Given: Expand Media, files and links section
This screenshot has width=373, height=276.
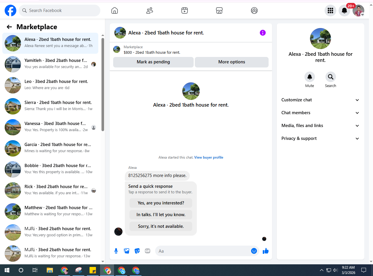Looking at the screenshot, I should (320, 126).
